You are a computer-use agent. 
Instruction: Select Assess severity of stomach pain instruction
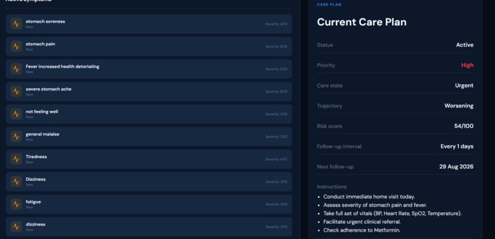(x=375, y=205)
